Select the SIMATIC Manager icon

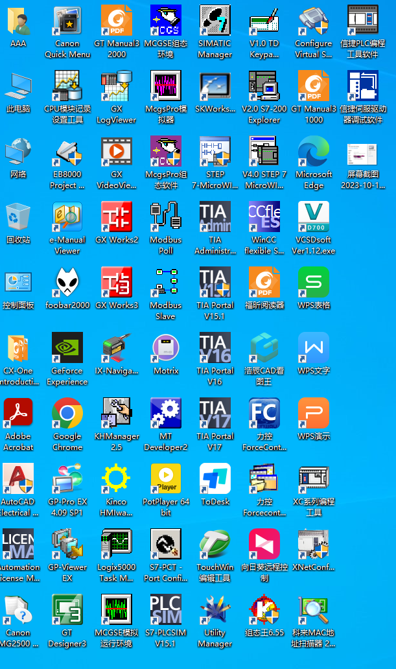215,21
